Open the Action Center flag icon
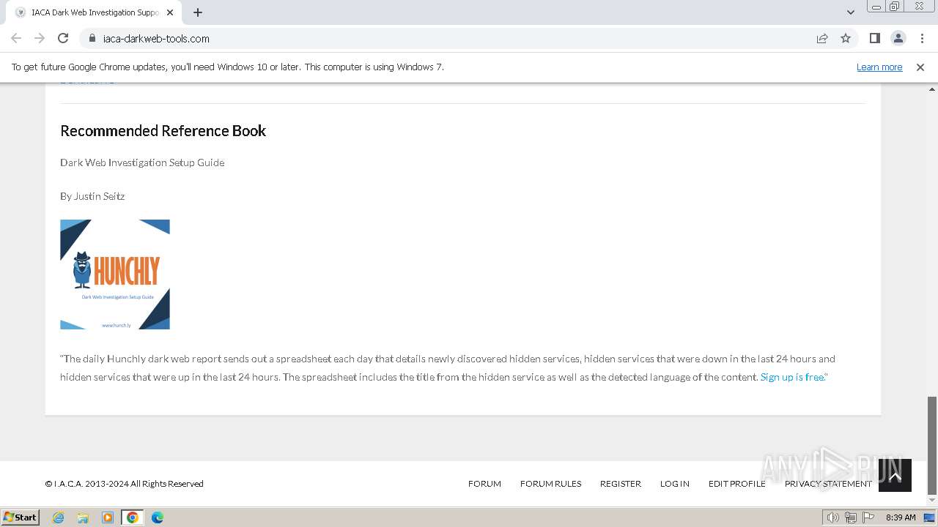 (x=868, y=517)
